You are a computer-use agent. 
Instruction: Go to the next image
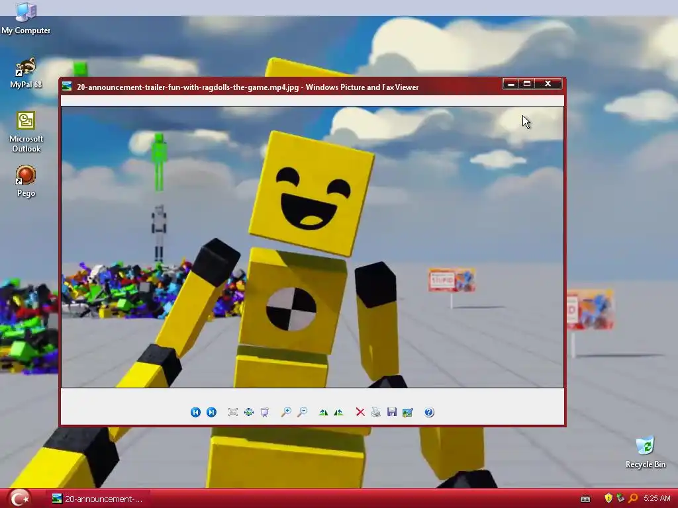pos(211,412)
